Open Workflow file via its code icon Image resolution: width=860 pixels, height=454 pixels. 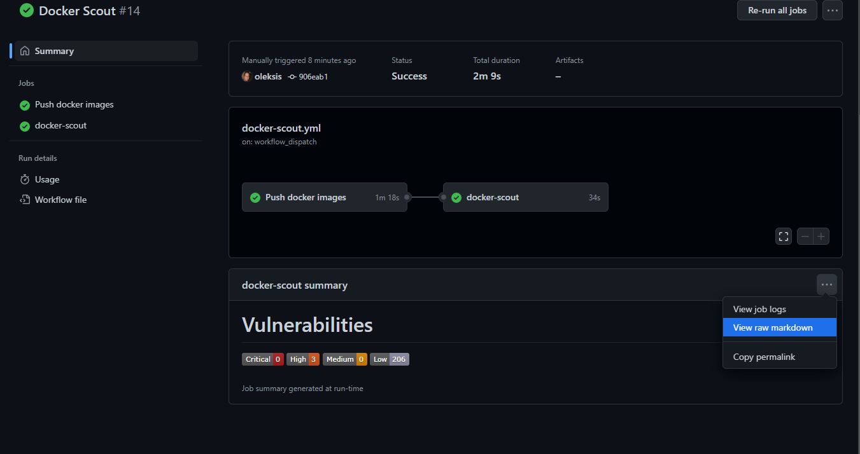click(24, 199)
